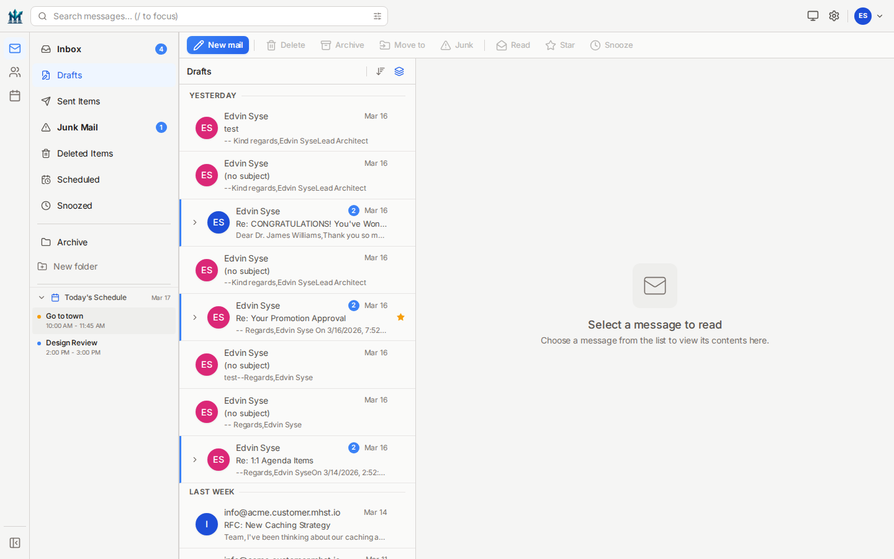Screen dimensions: 894x559
Task: Unstar the Your Promotion Approval message
Action: tap(400, 317)
